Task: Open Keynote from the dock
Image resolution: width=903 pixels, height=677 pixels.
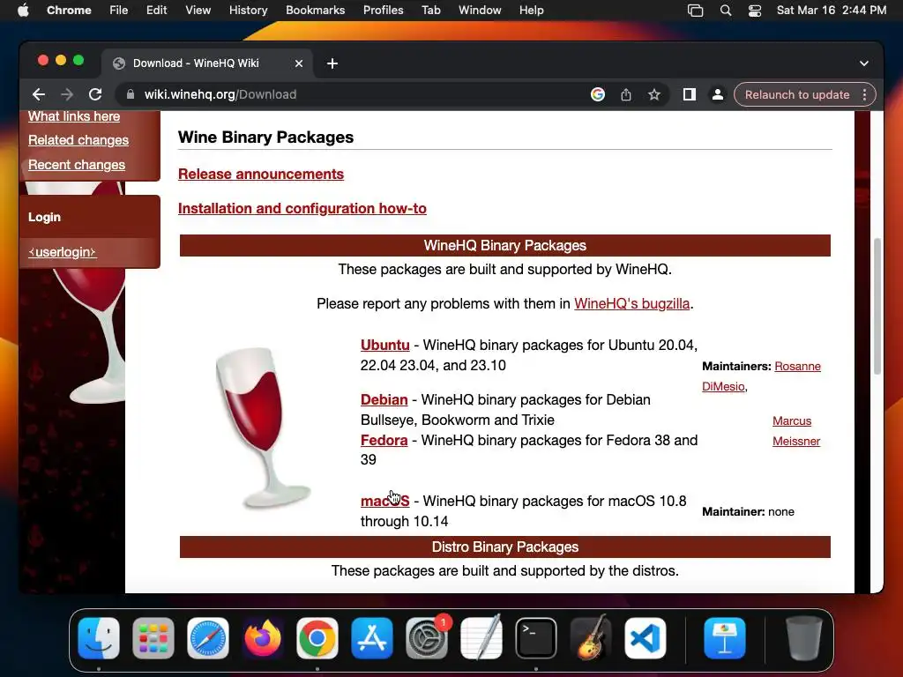Action: (x=725, y=638)
